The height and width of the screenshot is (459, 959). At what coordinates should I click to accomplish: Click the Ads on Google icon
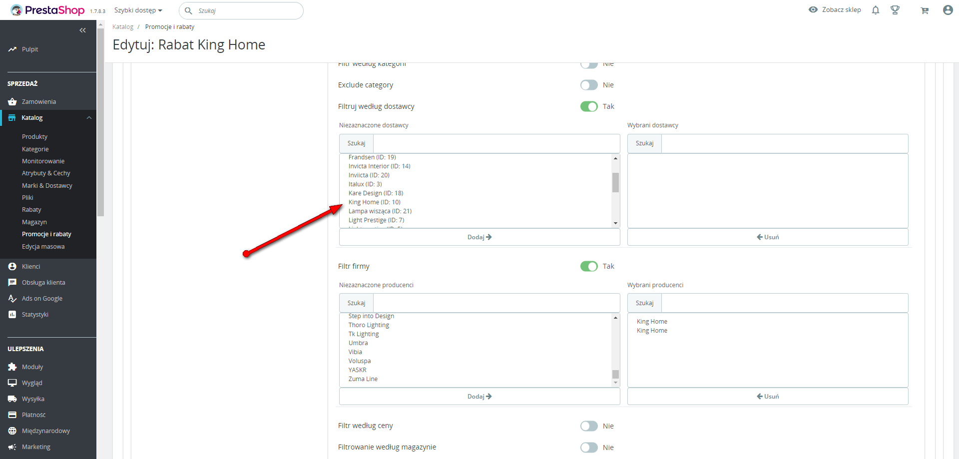pyautogui.click(x=12, y=299)
